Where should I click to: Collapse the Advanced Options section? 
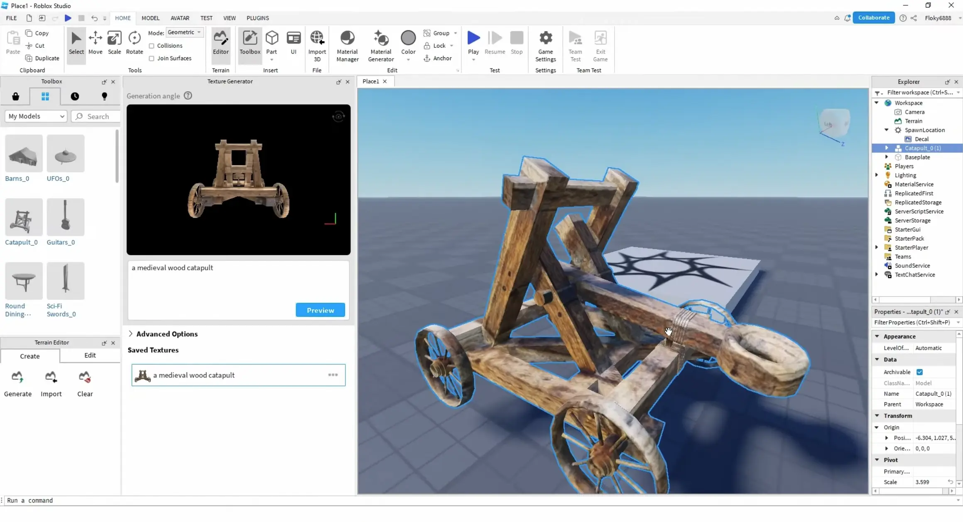[x=131, y=334]
